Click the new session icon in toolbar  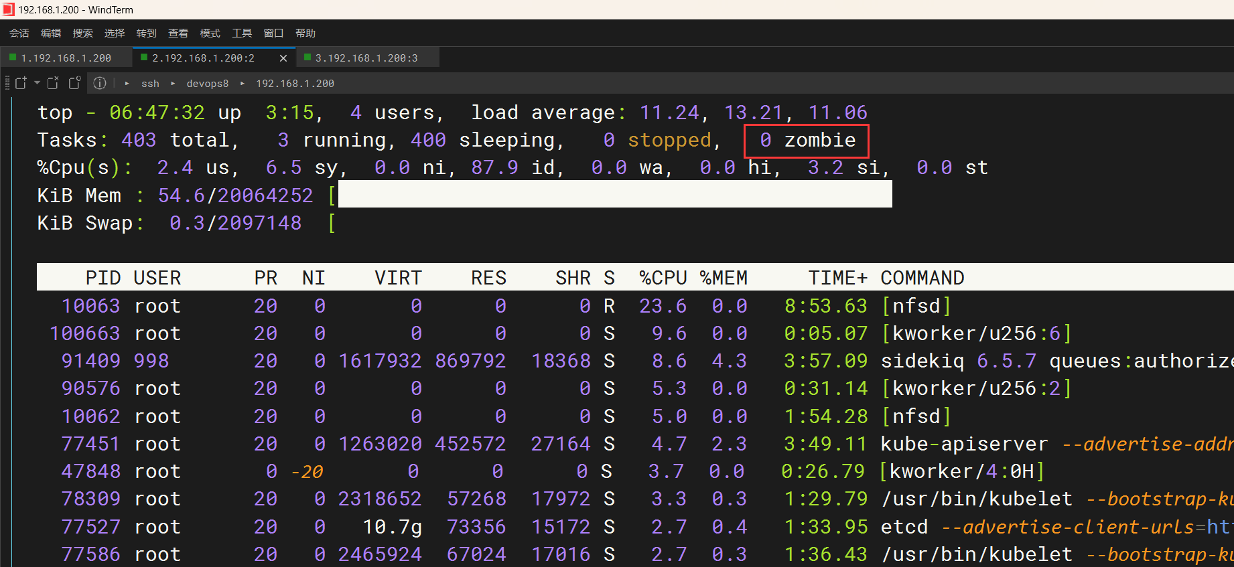coord(21,83)
